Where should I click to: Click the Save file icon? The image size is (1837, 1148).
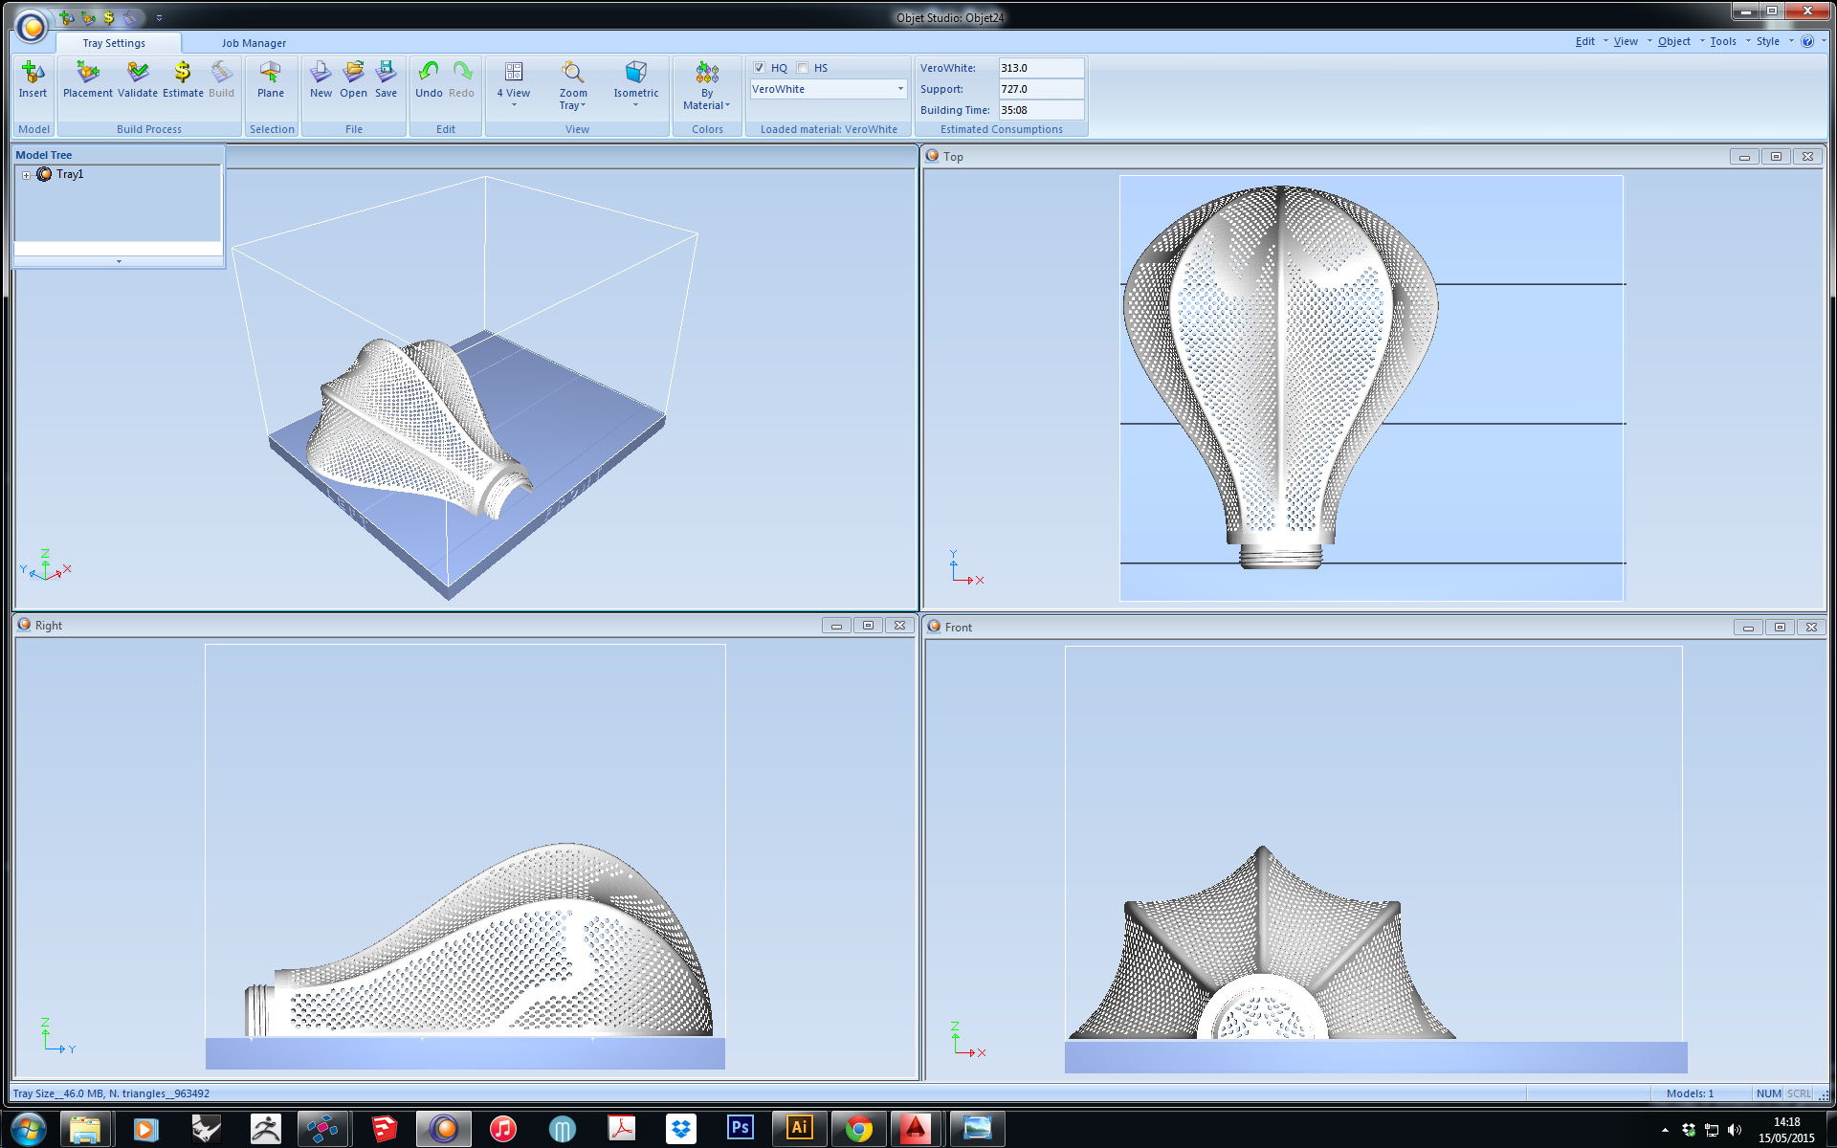(x=386, y=73)
